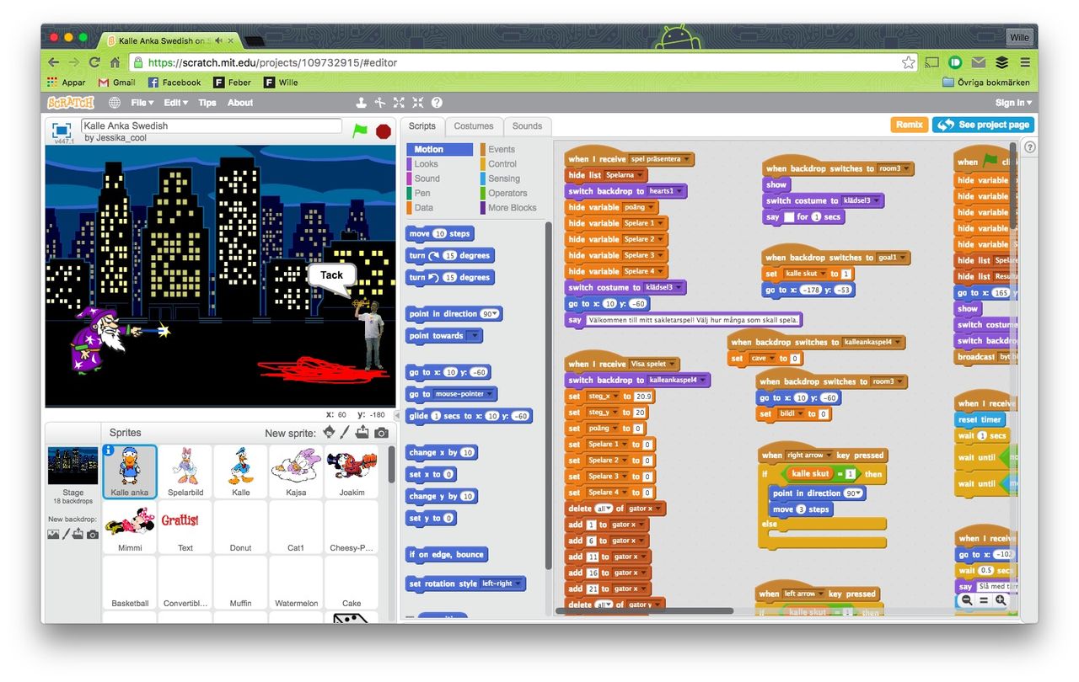This screenshot has width=1079, height=682.
Task: Open info button on Kalle anka sprite
Action: point(108,450)
